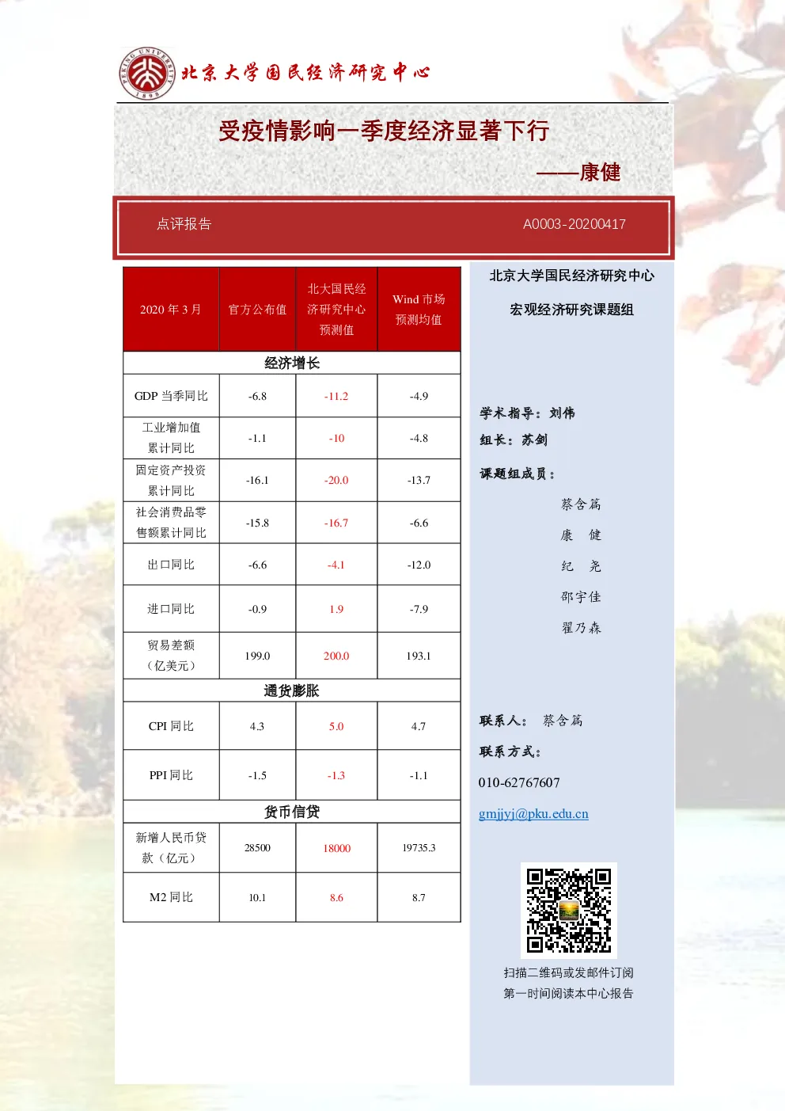
Task: Select the report title 受疫情影响一季度经济显著下行
Action: pyautogui.click(x=384, y=131)
